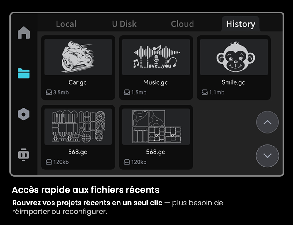Go to the Home screen icon
This screenshot has height=225, width=293.
point(24,32)
